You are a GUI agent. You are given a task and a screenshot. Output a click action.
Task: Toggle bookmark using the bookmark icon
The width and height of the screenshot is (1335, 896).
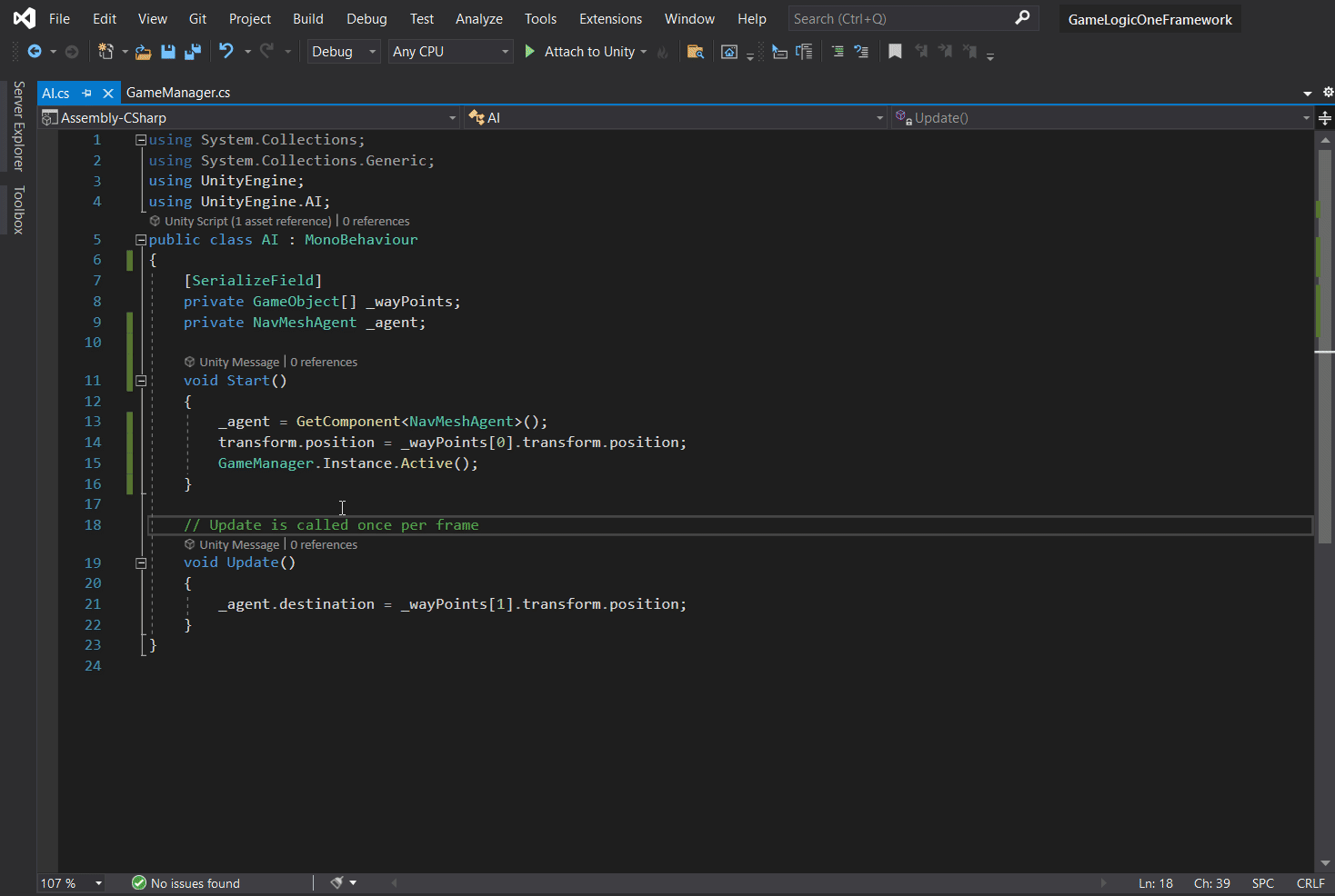point(895,52)
